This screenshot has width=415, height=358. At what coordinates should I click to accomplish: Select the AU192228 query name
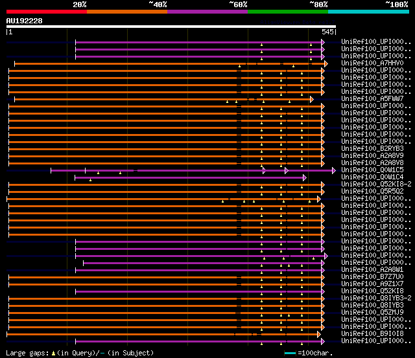click(25, 21)
